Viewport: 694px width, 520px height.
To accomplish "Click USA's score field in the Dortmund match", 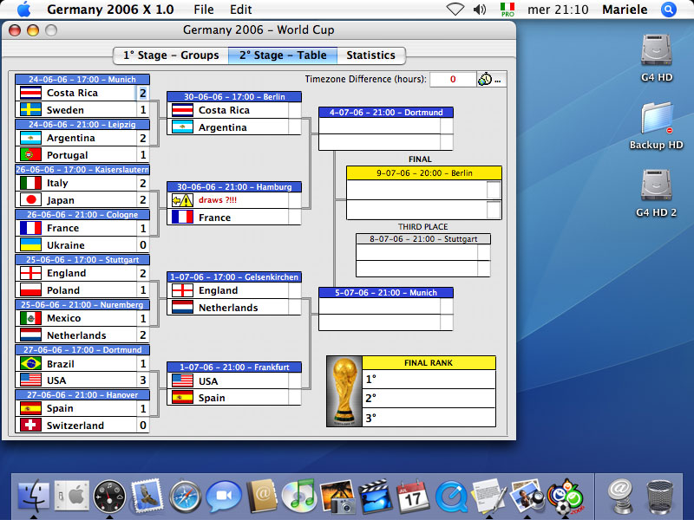I will (x=142, y=380).
